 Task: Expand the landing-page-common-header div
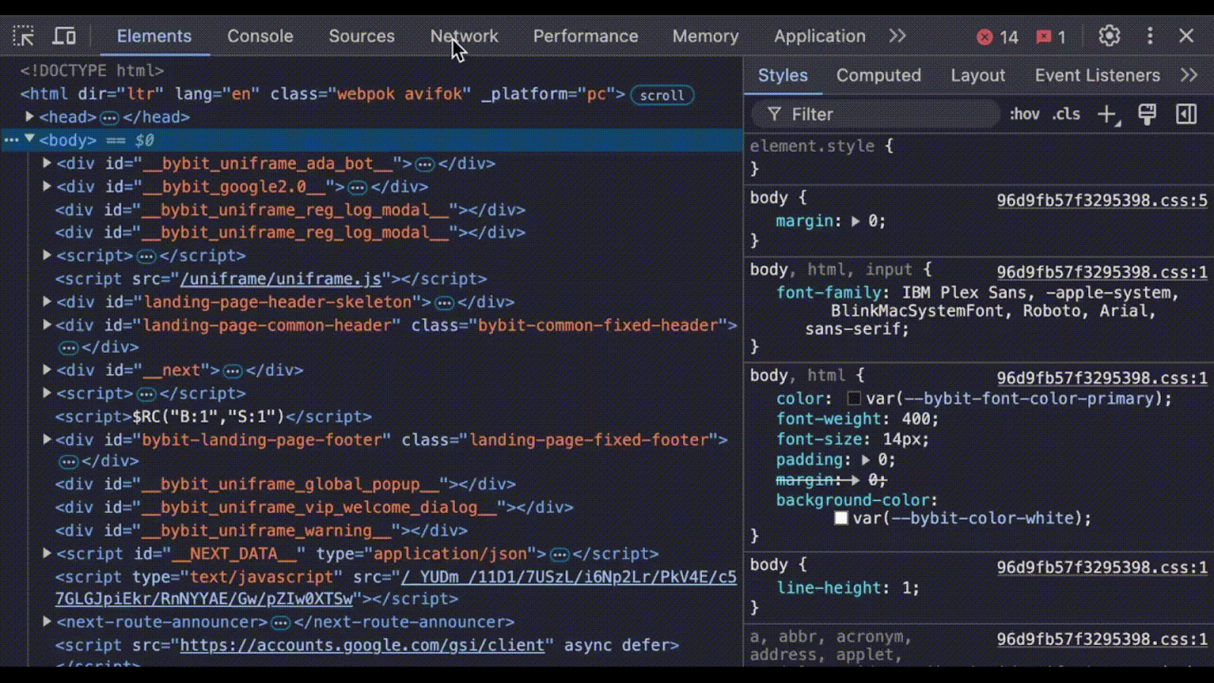click(x=47, y=324)
